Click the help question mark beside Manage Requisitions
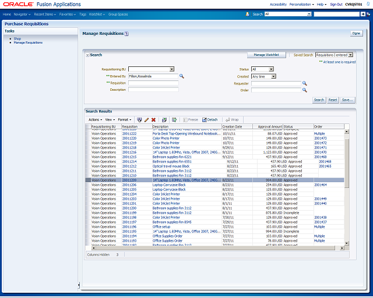 [126, 34]
